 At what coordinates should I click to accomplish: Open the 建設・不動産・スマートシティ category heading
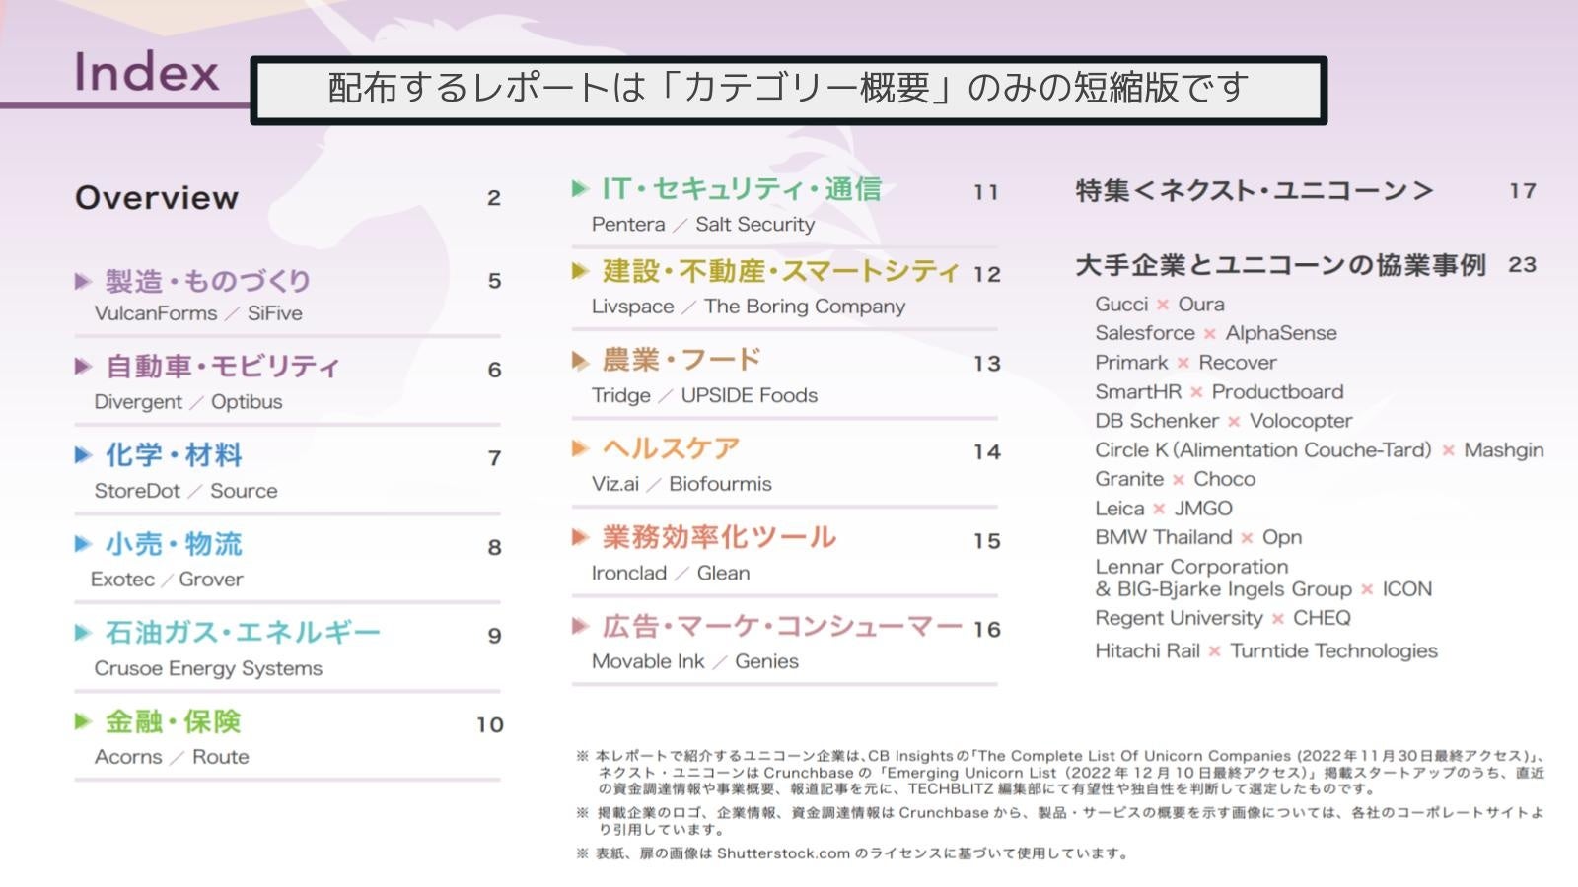coord(781,271)
